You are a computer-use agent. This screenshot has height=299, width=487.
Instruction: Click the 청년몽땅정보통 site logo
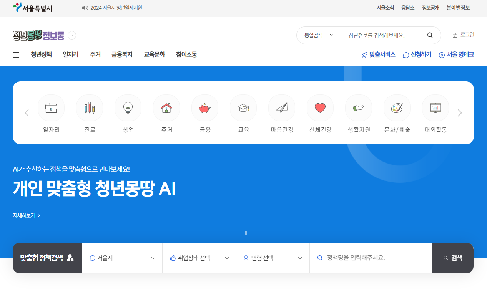[38, 35]
